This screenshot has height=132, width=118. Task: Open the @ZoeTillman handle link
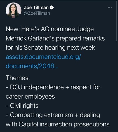click(x=37, y=13)
